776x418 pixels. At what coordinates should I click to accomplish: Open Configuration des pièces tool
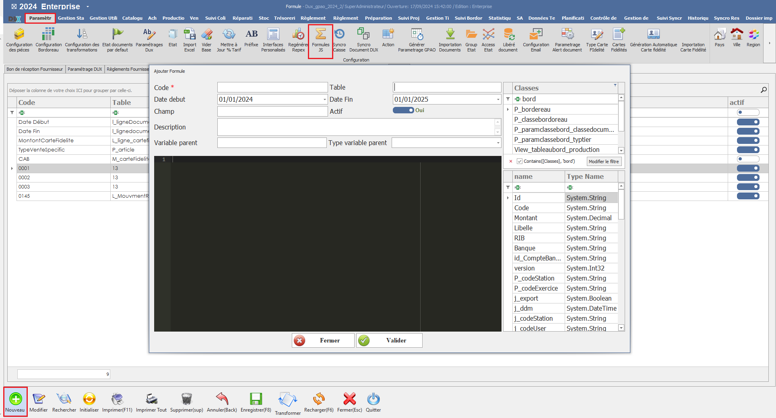pos(19,40)
